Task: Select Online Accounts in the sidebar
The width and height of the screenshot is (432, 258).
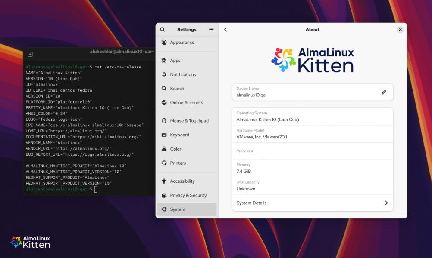Action: click(x=187, y=102)
